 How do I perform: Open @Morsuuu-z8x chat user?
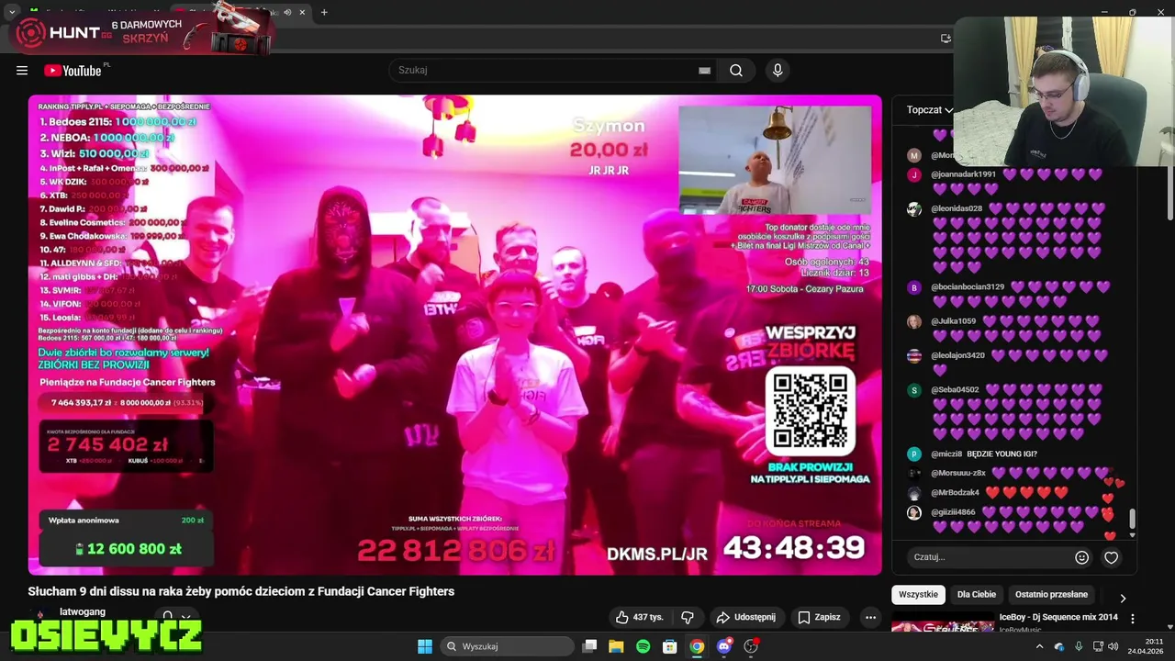(x=958, y=474)
